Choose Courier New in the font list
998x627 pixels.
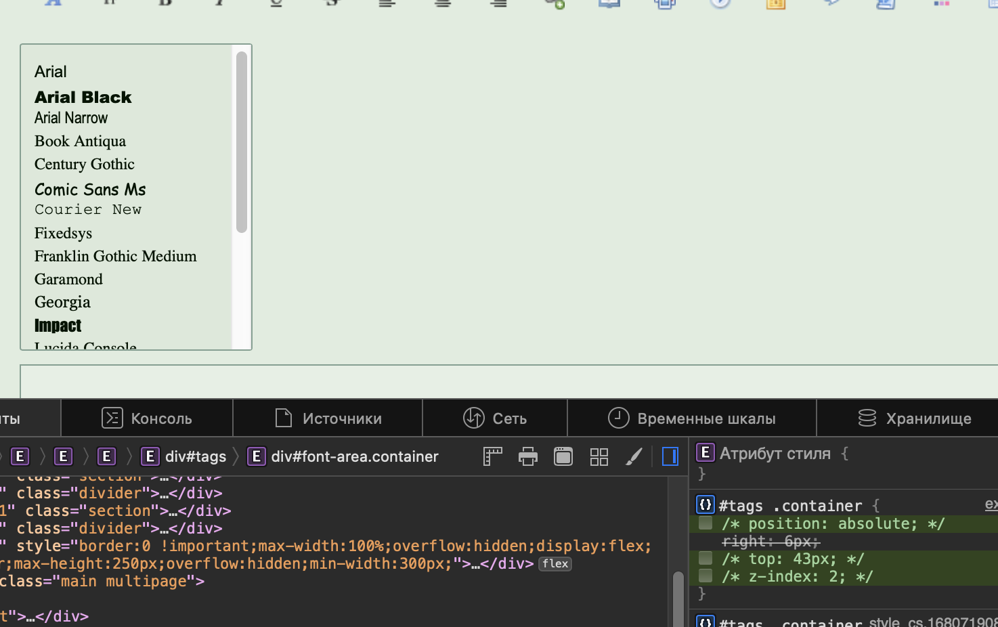point(88,210)
